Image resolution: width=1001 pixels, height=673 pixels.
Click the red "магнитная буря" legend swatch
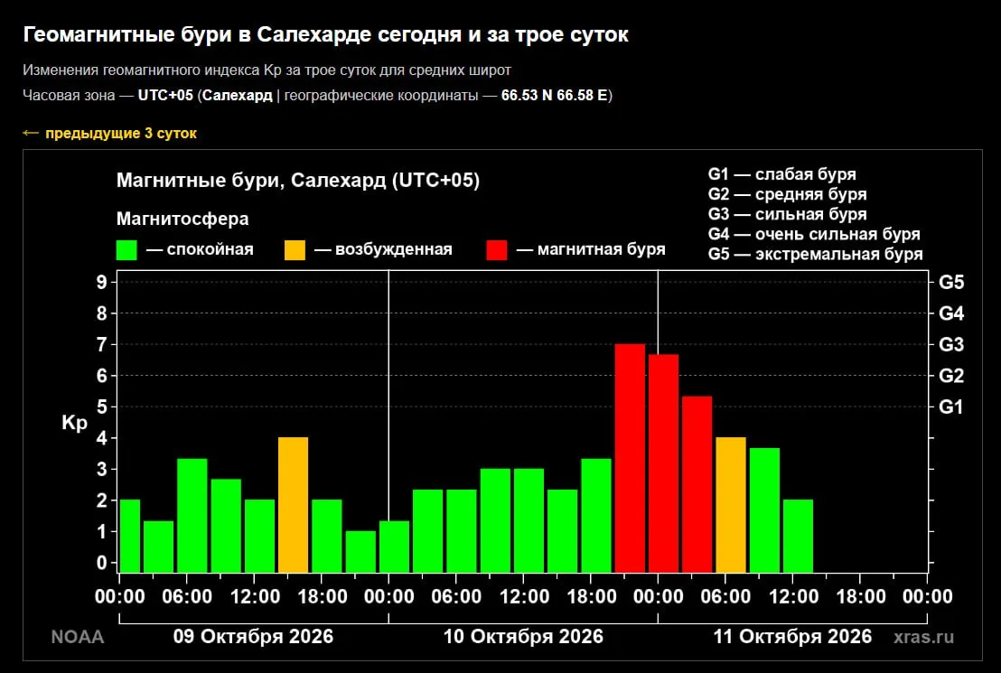[497, 249]
